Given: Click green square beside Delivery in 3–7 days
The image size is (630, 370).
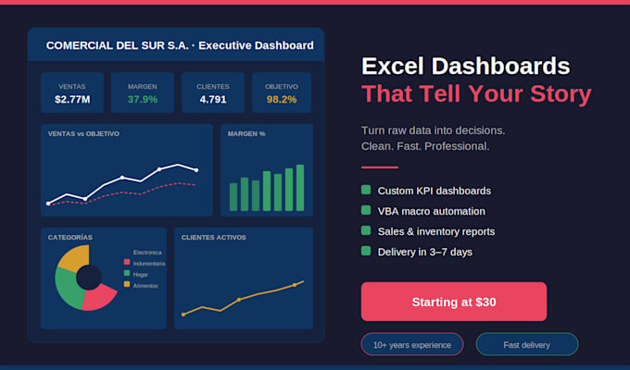Looking at the screenshot, I should click(x=366, y=252).
